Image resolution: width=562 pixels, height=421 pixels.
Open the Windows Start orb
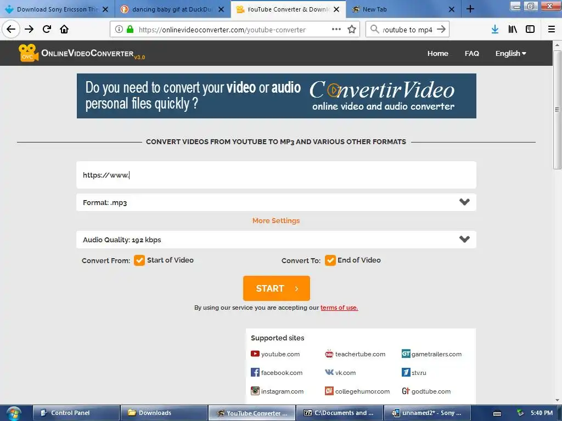pos(14,413)
